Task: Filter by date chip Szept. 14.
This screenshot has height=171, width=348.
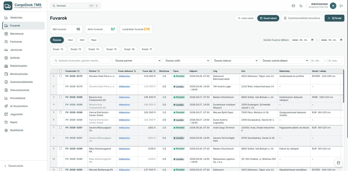Action: (x=94, y=49)
